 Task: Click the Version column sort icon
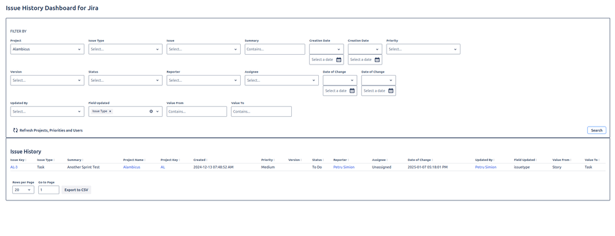301,160
